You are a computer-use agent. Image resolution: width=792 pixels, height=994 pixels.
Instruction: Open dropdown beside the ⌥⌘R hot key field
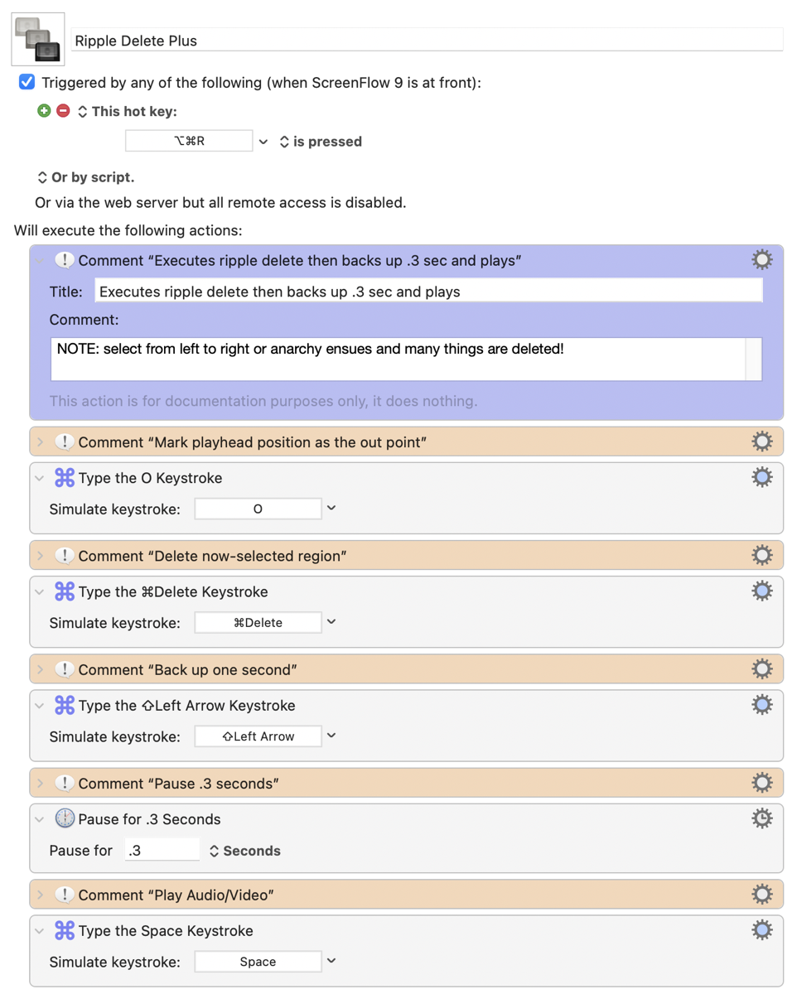click(263, 142)
